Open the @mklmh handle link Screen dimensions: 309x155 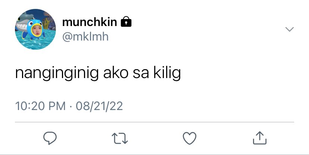coord(85,36)
